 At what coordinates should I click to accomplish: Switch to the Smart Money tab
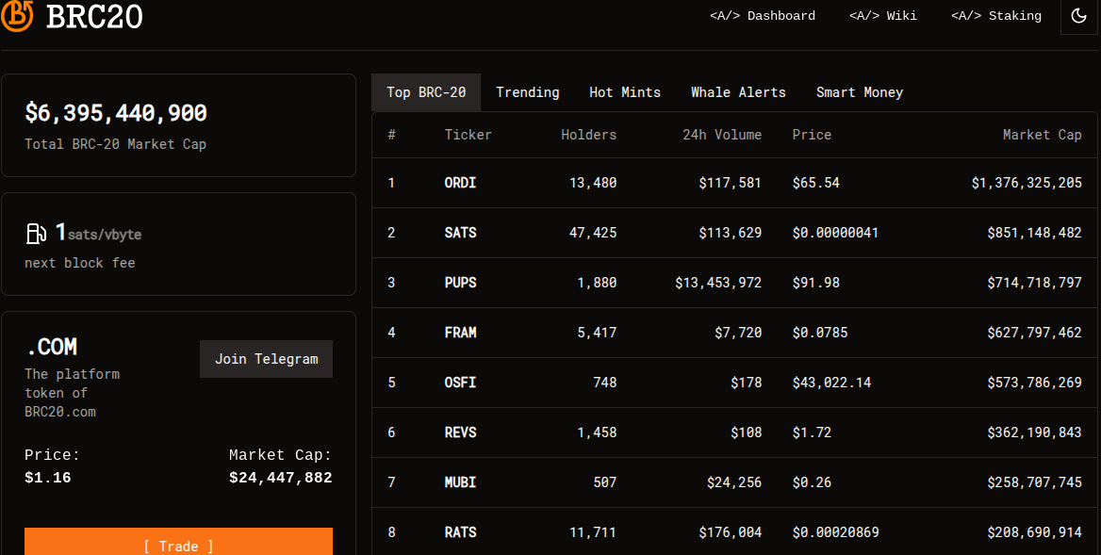point(859,92)
